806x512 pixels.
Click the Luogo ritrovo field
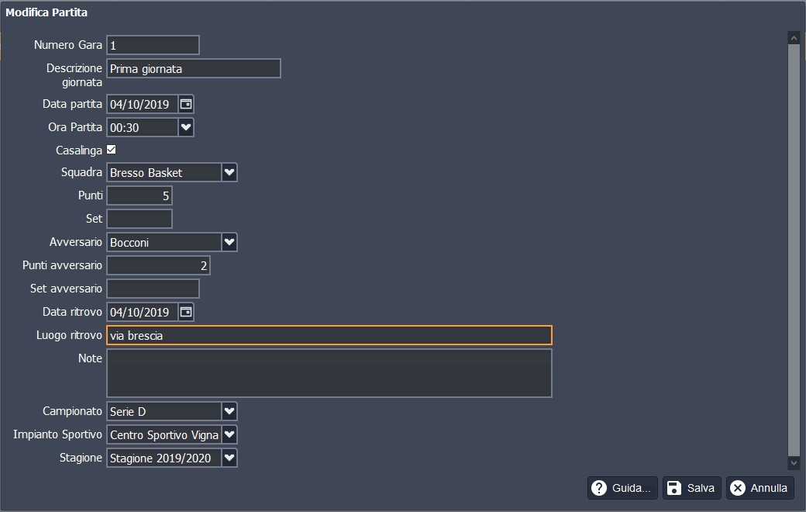pyautogui.click(x=329, y=335)
